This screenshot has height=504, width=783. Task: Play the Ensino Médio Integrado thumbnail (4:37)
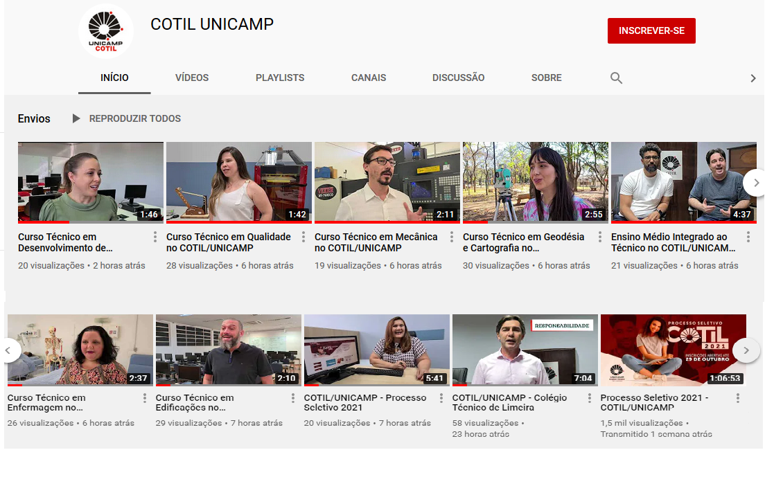click(x=684, y=182)
